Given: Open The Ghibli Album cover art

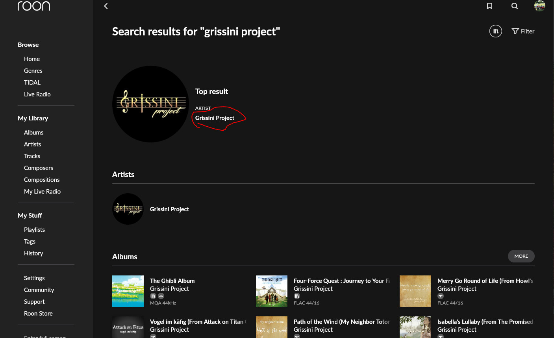Looking at the screenshot, I should (x=128, y=291).
